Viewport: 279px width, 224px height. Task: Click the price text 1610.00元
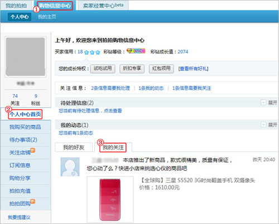pyautogui.click(x=167, y=188)
